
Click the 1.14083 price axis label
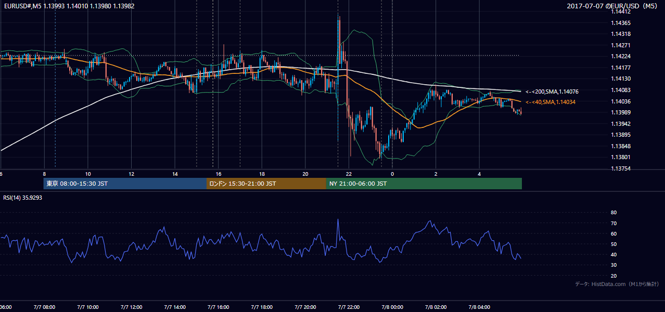[622, 90]
